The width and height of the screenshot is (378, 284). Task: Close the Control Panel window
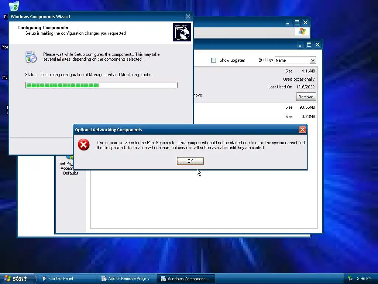(305, 23)
